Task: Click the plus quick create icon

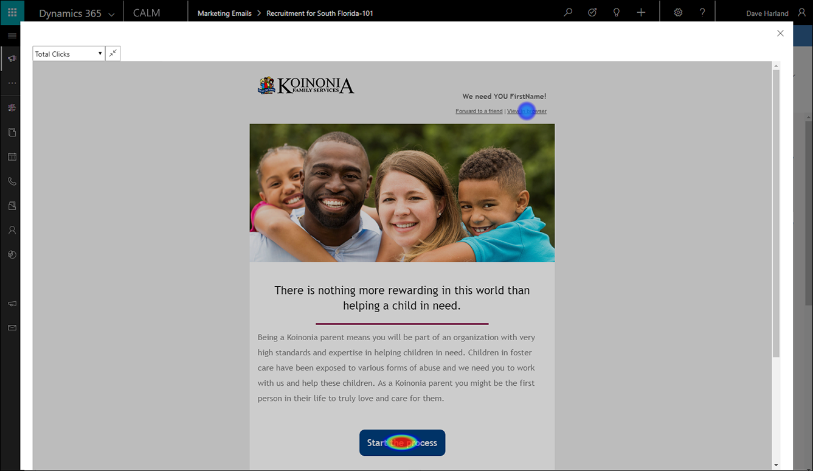Action: (641, 12)
